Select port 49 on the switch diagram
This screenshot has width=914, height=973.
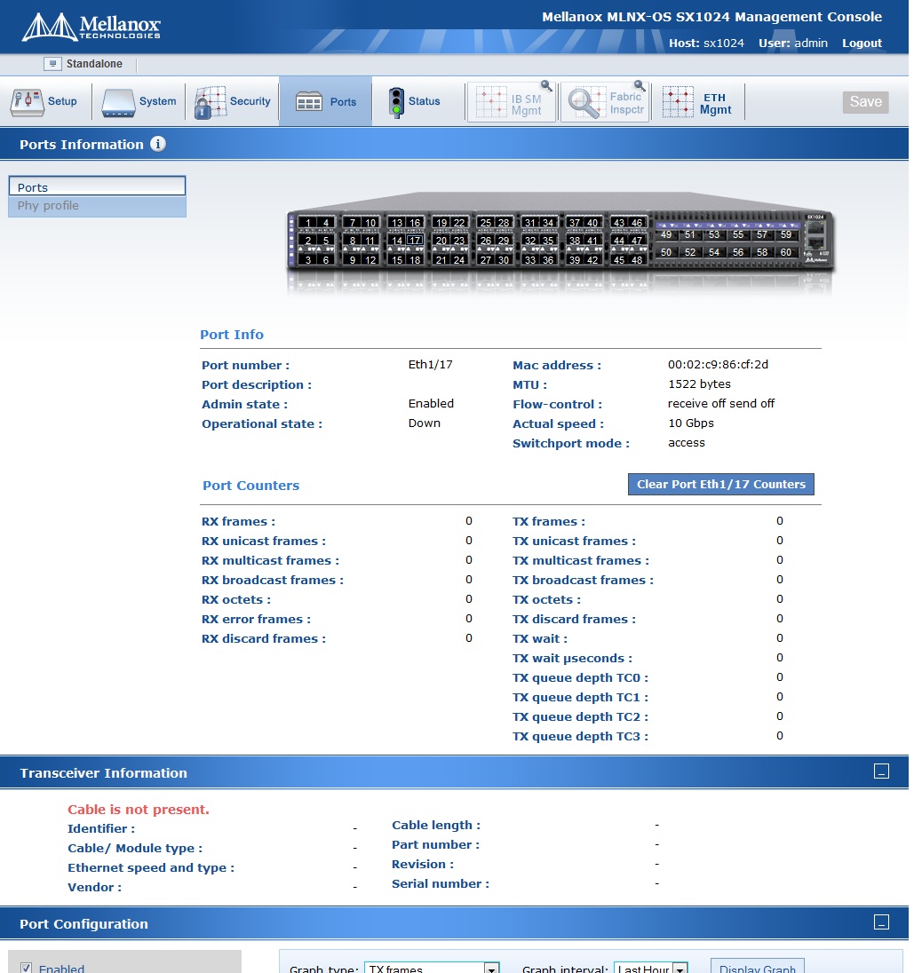[666, 234]
